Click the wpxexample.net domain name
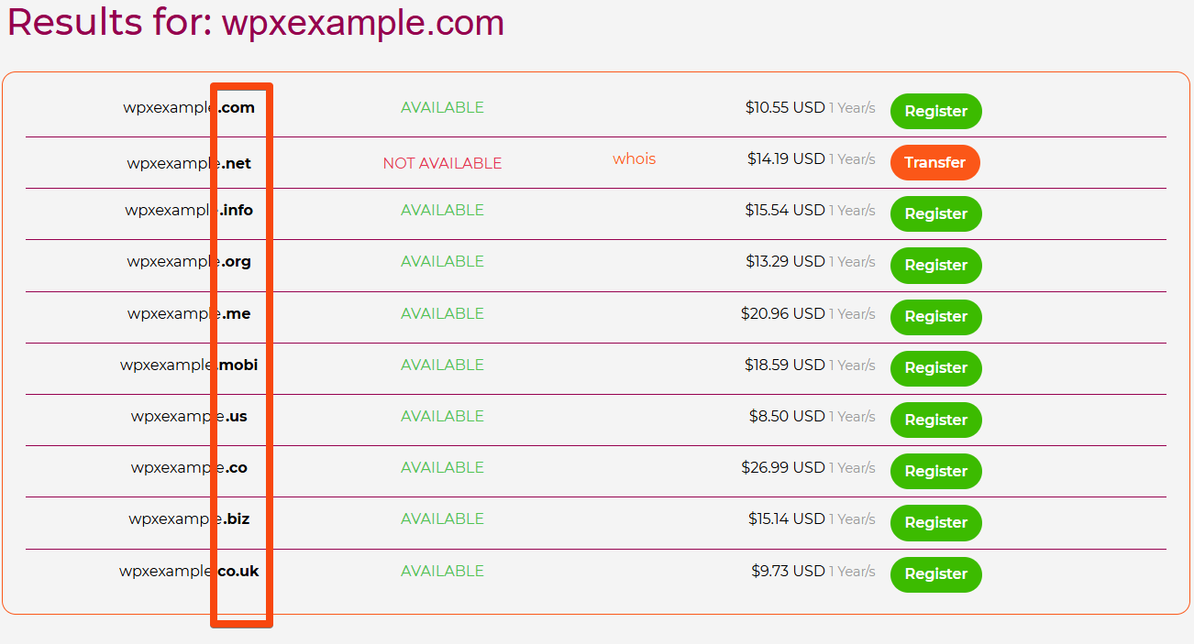The width and height of the screenshot is (1194, 644). 188,164
